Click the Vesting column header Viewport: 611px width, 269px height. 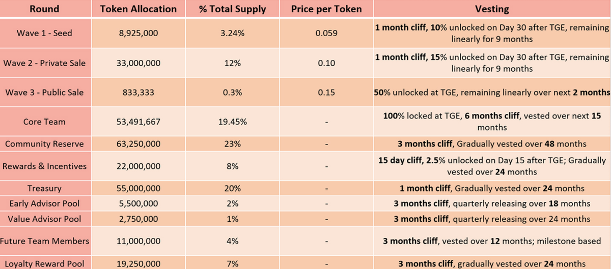point(491,9)
